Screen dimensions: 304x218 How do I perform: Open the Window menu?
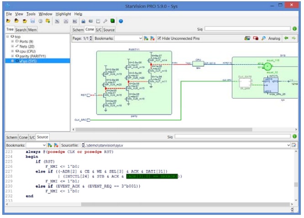click(x=45, y=14)
